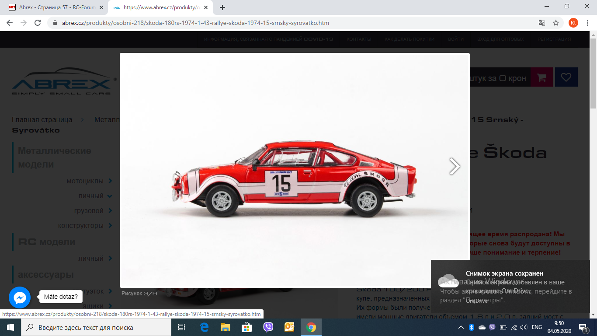Launch Microsoft Edge from the taskbar
The image size is (597, 336).
coord(204,327)
